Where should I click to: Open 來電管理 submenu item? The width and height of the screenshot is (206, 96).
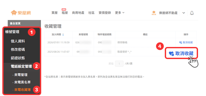20,75
